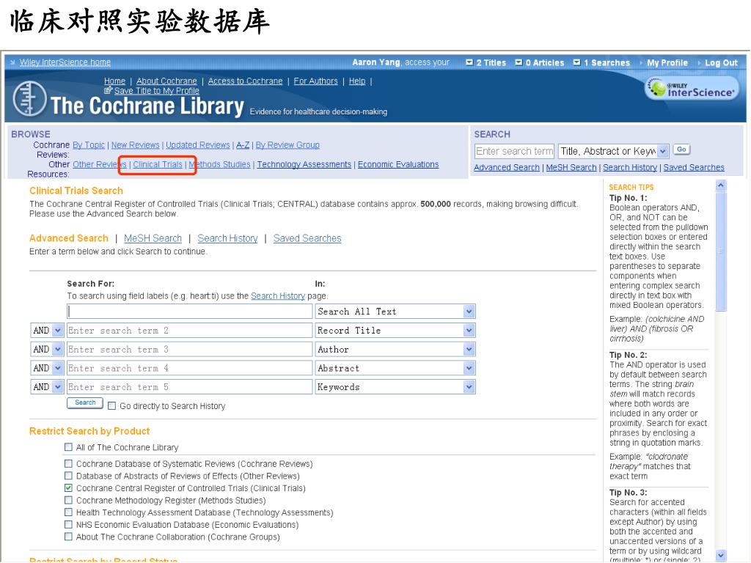Open Advanced Search link in SEARCH panel
The height and width of the screenshot is (563, 751).
pyautogui.click(x=507, y=168)
